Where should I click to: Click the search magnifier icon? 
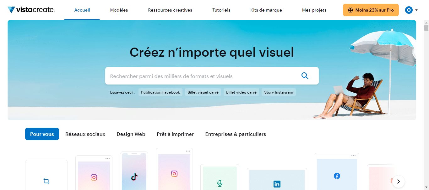[304, 76]
